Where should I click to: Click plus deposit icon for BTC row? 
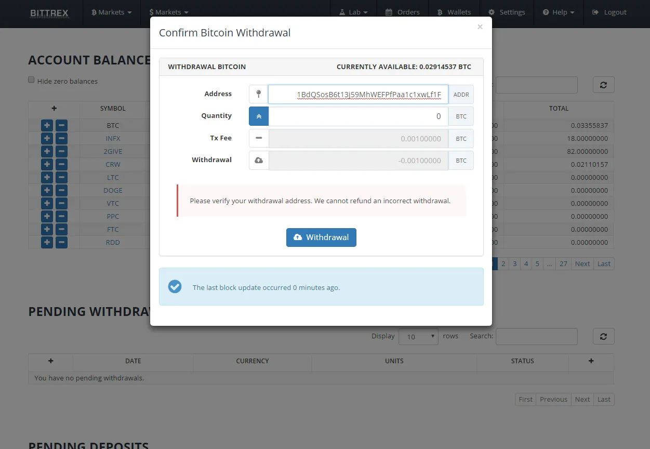coord(47,125)
